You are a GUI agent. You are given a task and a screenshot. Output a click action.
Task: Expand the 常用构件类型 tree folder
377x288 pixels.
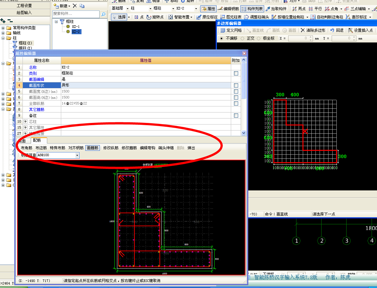point(3,28)
